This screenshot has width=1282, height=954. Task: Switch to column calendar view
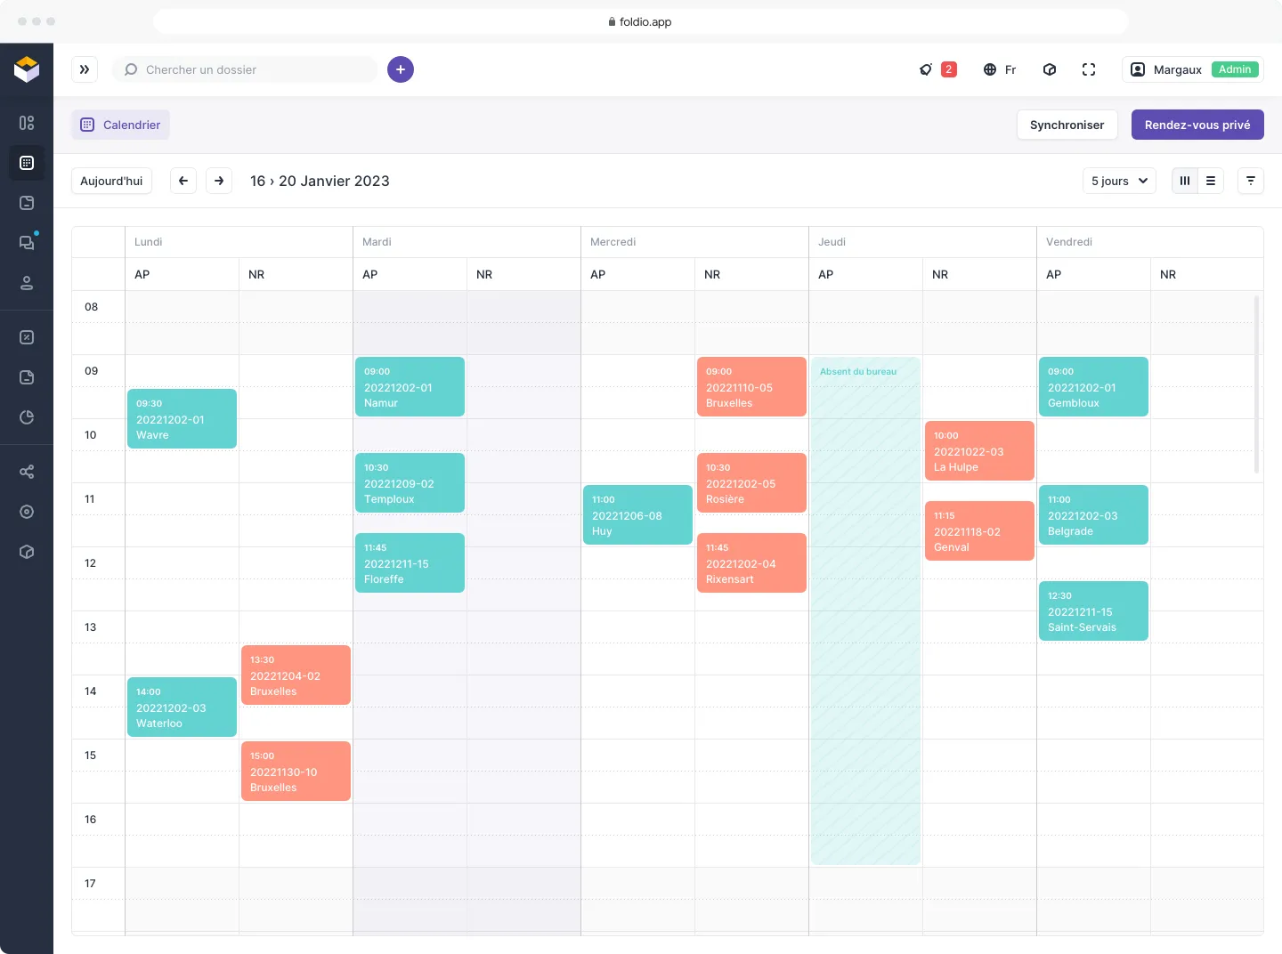click(x=1185, y=181)
